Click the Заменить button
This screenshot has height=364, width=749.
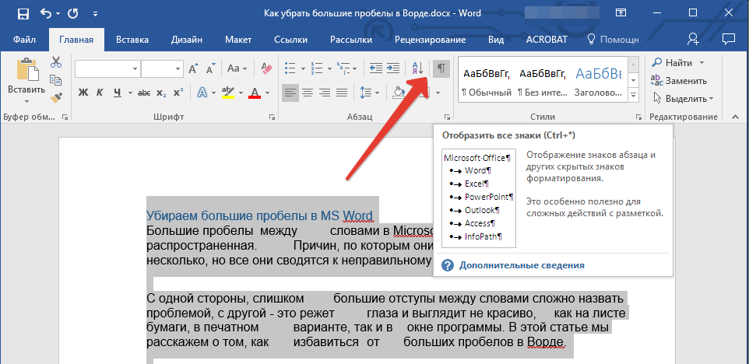coord(680,80)
